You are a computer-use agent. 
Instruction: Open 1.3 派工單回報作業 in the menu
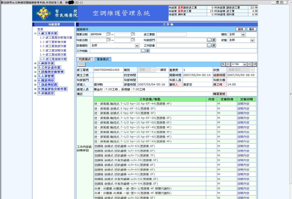[53, 51]
